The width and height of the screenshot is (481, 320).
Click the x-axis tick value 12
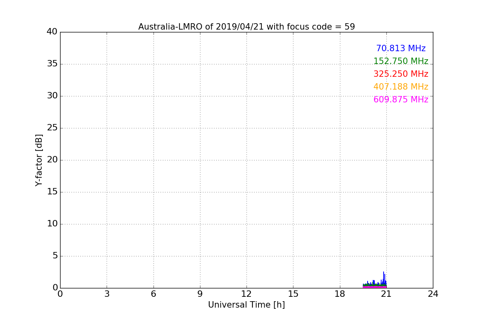[247, 294]
